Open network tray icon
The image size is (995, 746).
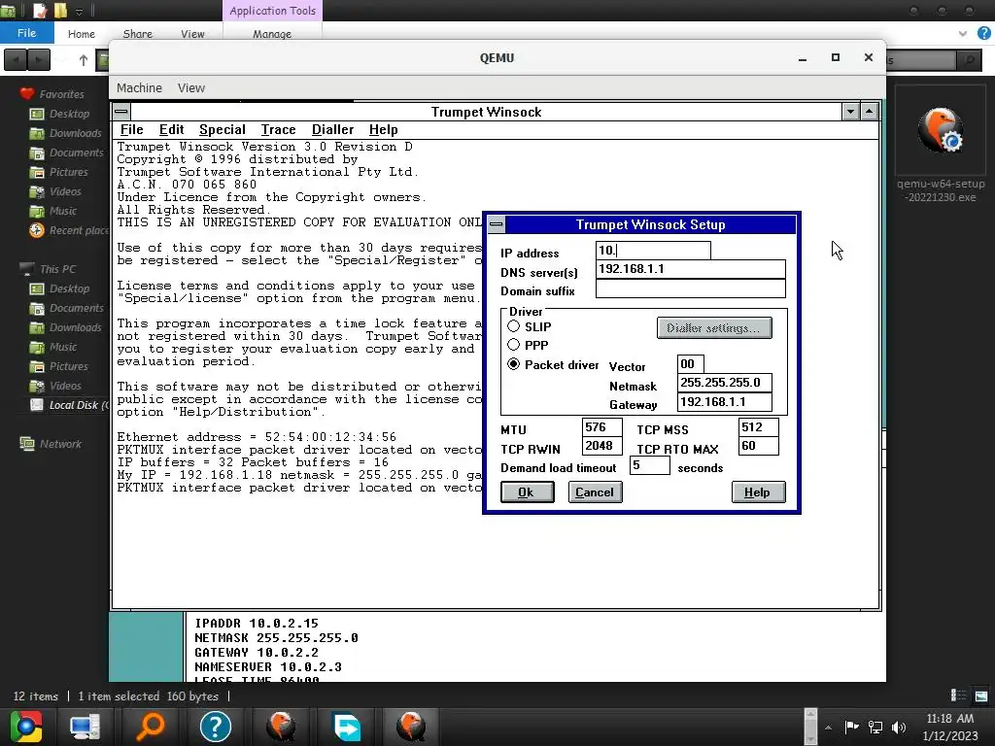(875, 727)
